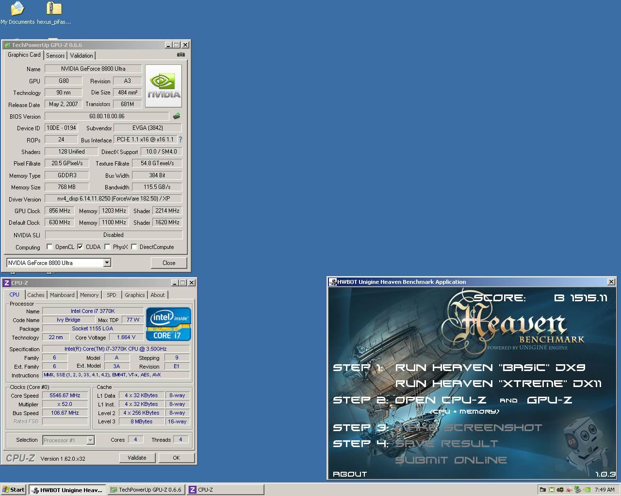Screen dimensions: 621x496
Task: Toggle the OpenCL checkbox
Action: pos(49,247)
